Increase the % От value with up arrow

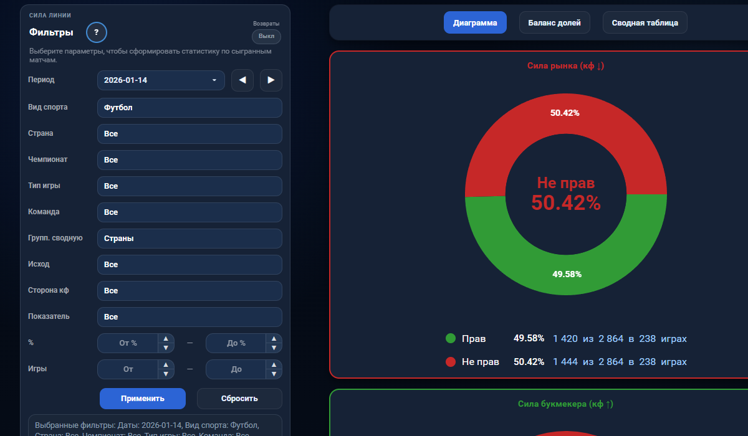tap(165, 339)
